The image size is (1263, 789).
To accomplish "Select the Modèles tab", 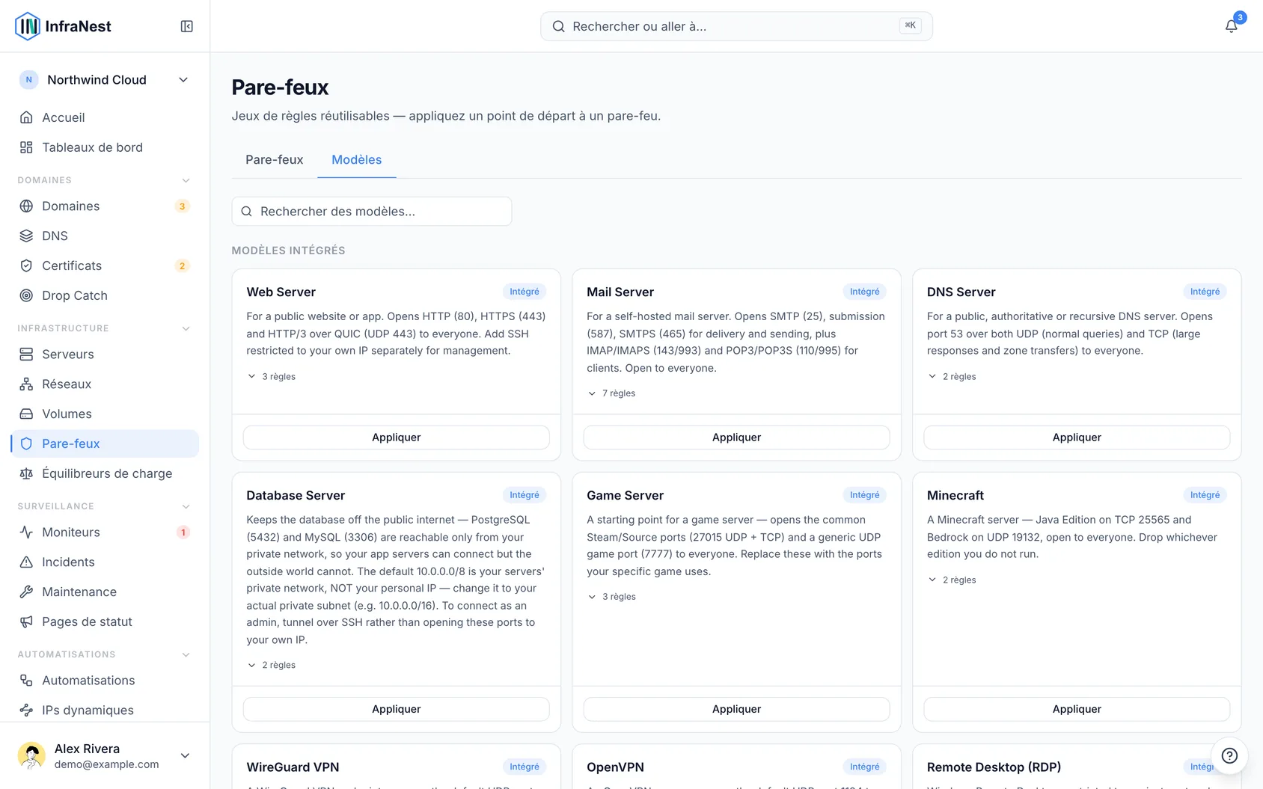I will tap(356, 159).
